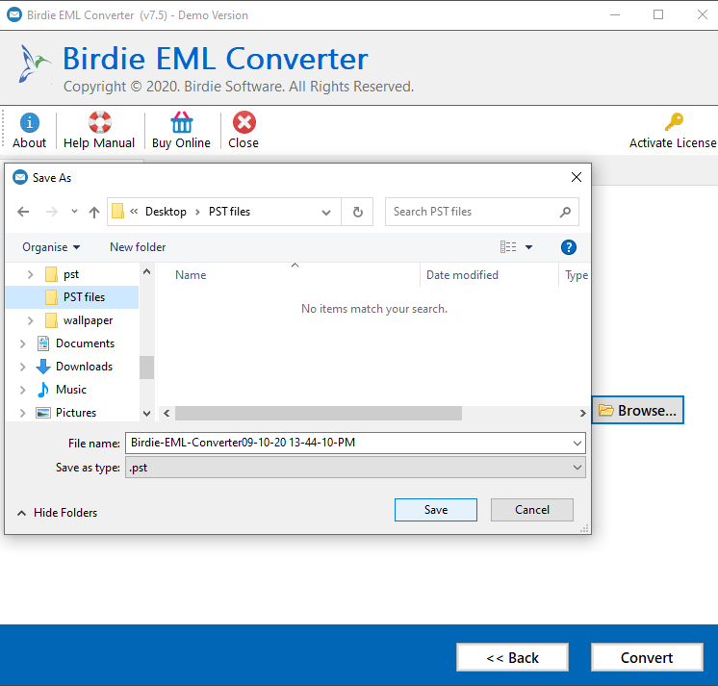Expand the address bar path dropdown

tap(326, 213)
